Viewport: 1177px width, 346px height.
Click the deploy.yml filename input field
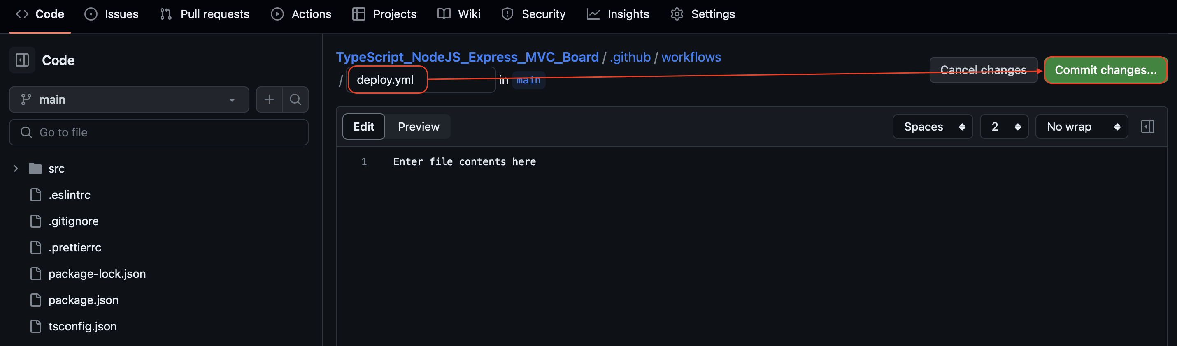421,80
